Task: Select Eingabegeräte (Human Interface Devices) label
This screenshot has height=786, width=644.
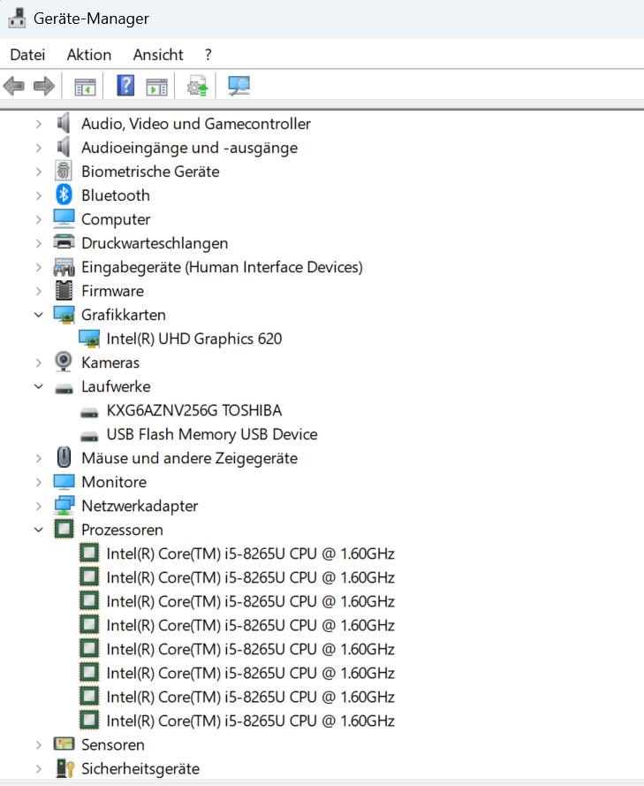Action: [222, 267]
